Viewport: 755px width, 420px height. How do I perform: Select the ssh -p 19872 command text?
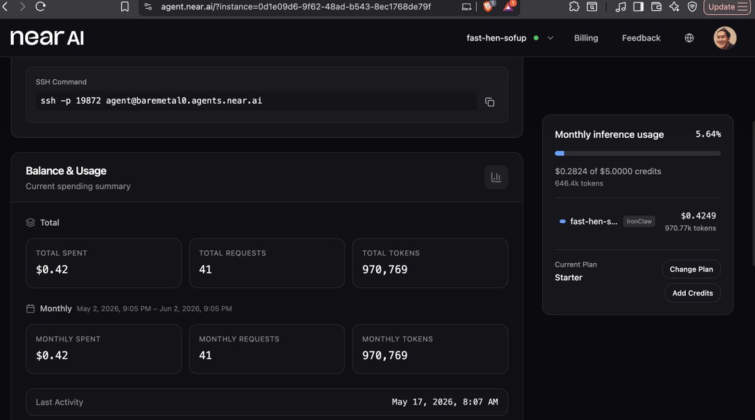click(151, 101)
